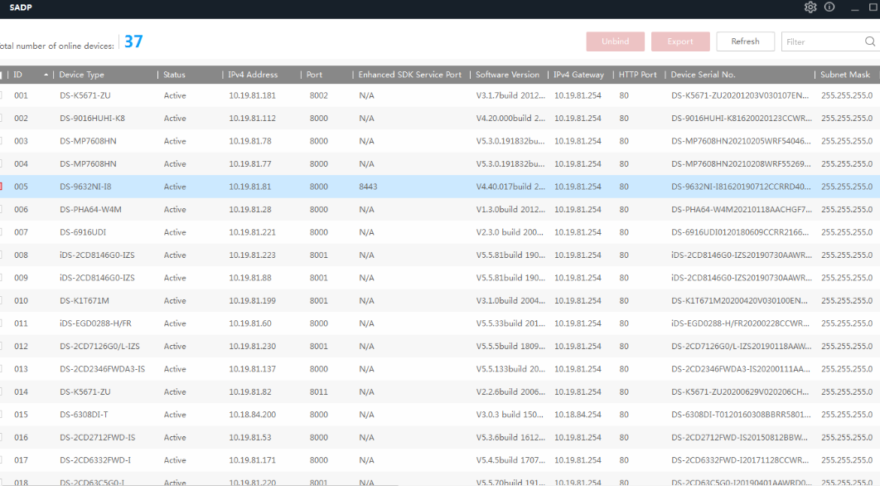Select device DS-K1T671M
Viewport: 880px width, 486px height.
85,300
